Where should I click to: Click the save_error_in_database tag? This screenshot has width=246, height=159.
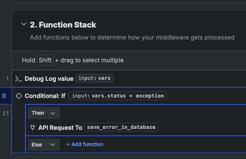[x=121, y=127]
